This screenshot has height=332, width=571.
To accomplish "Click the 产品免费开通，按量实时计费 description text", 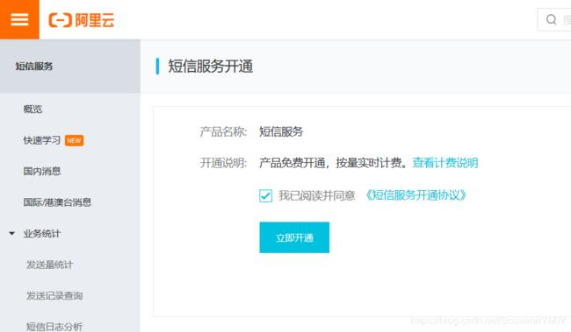I will pyautogui.click(x=333, y=163).
